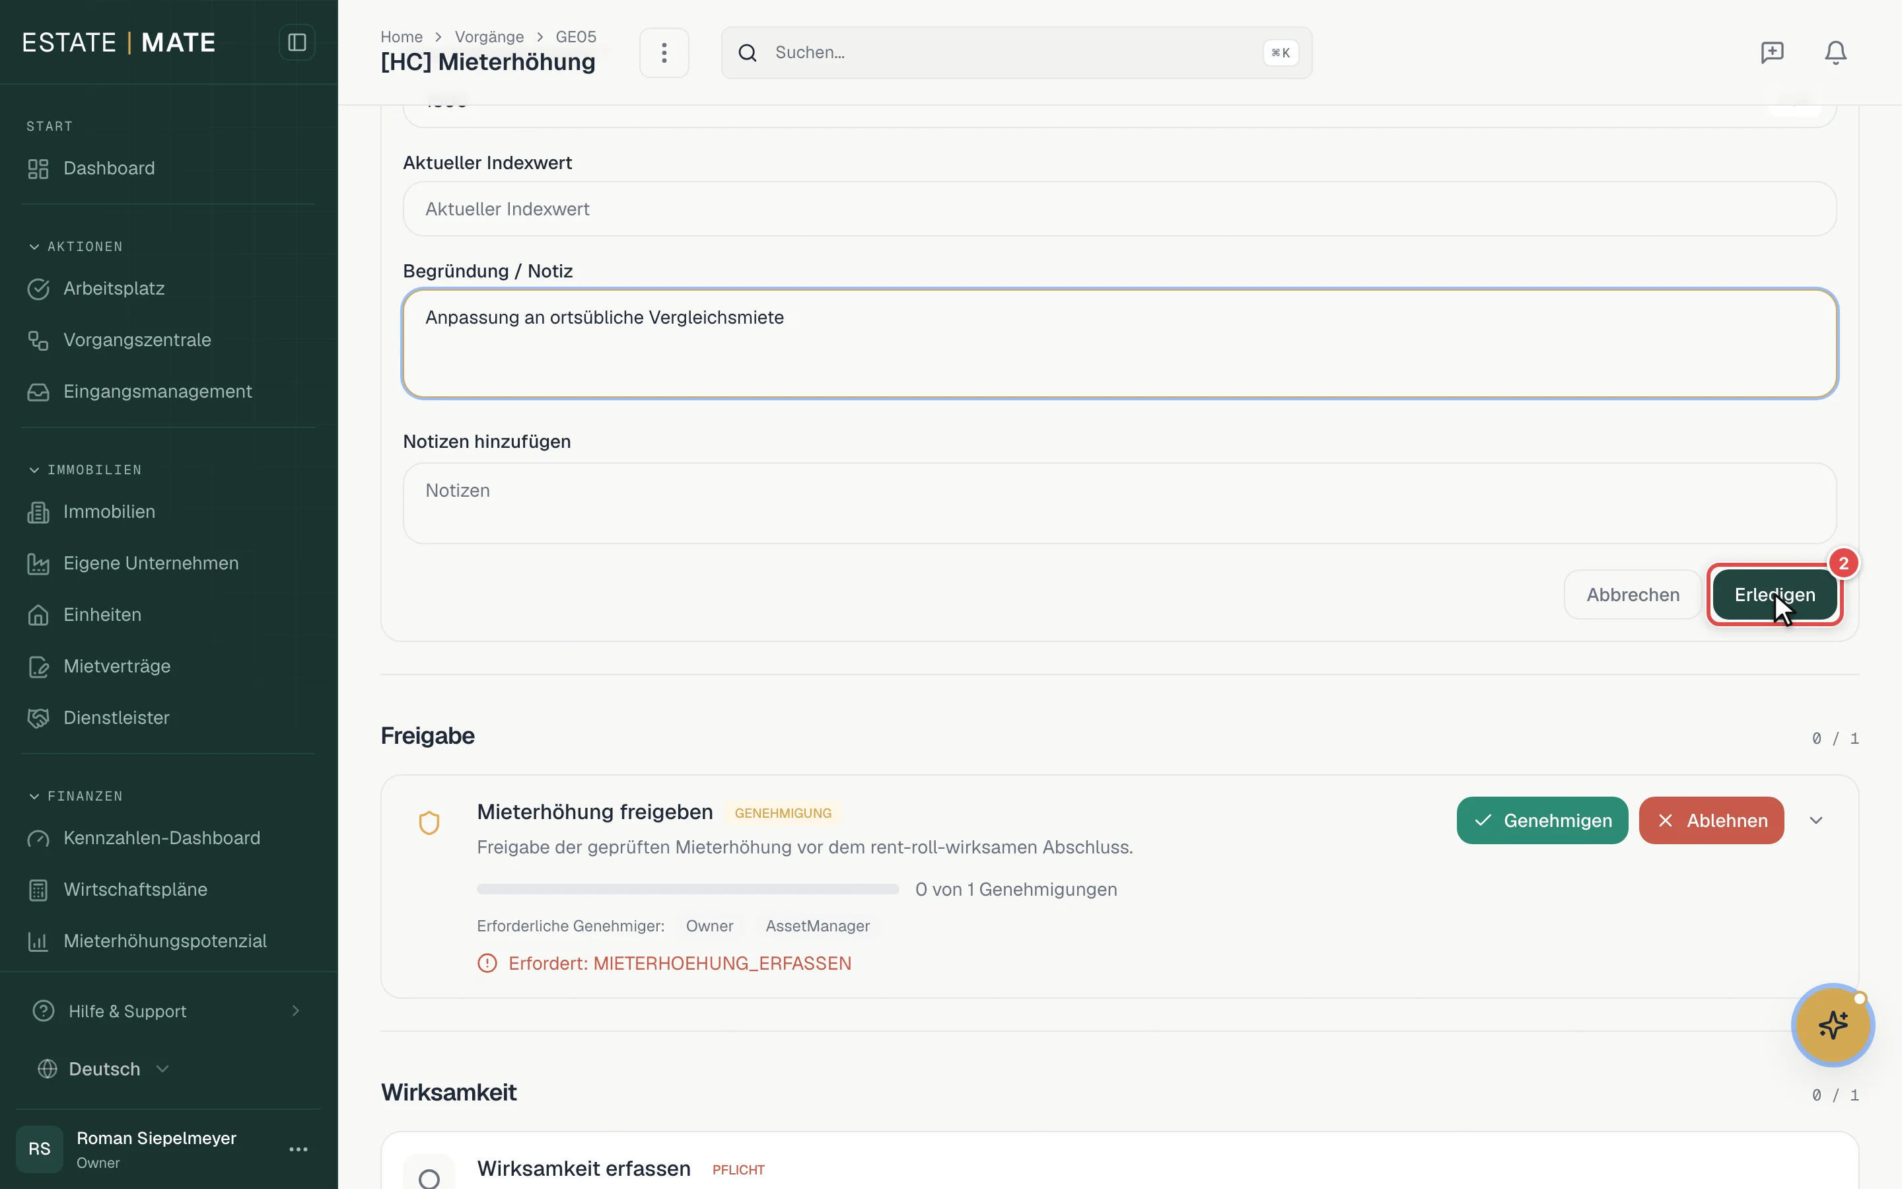Click the ESTATE | MATE logo
Viewport: 1902px width, 1189px height.
click(119, 42)
